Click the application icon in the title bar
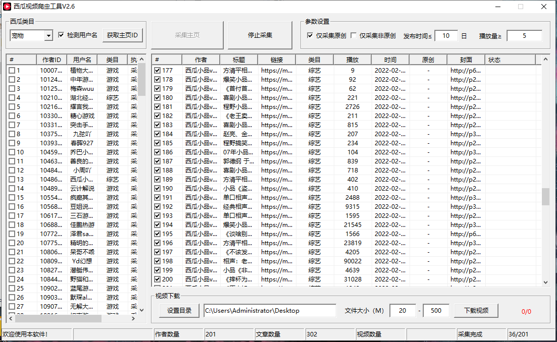 [7, 7]
